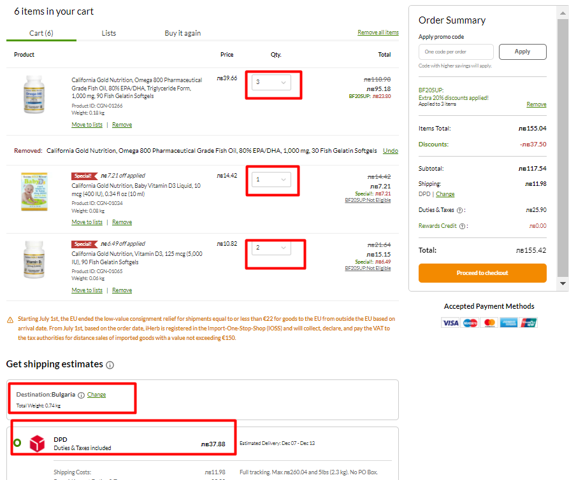Undo removal of the Omega 800 30 softgels item
The height and width of the screenshot is (480, 569).
pos(390,151)
